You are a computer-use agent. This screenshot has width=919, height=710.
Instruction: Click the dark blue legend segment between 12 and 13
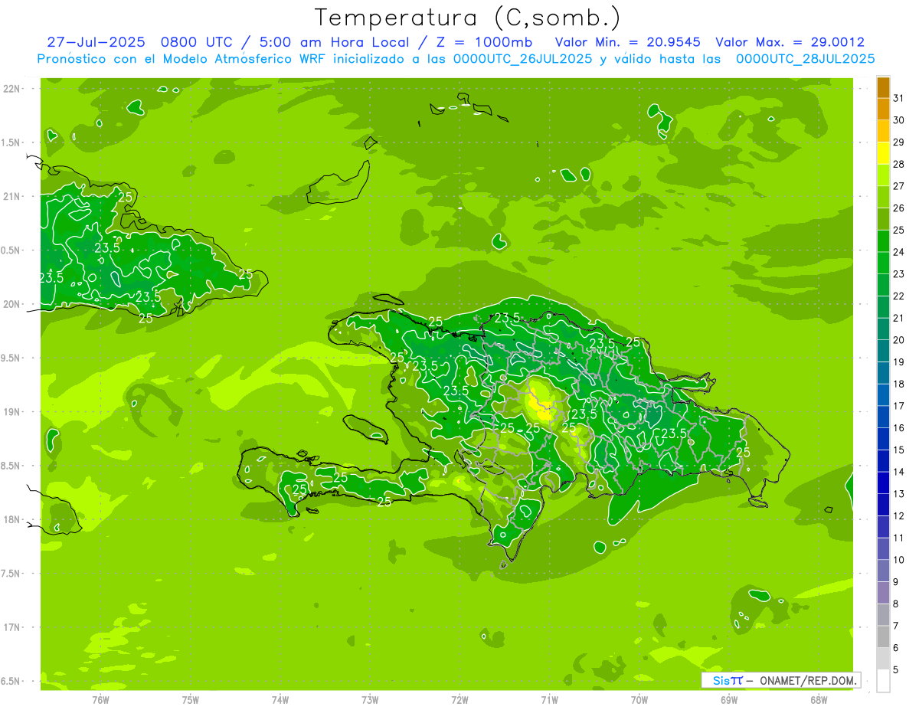(x=883, y=505)
